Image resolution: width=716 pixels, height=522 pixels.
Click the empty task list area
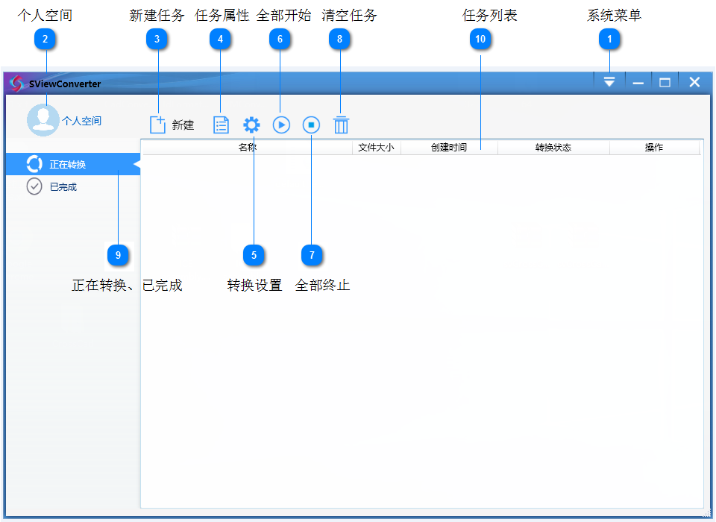pyautogui.click(x=421, y=328)
